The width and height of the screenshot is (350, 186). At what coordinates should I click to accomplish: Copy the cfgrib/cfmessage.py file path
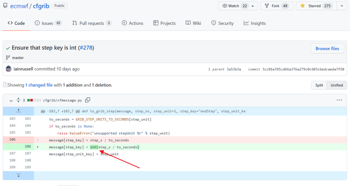(x=88, y=100)
